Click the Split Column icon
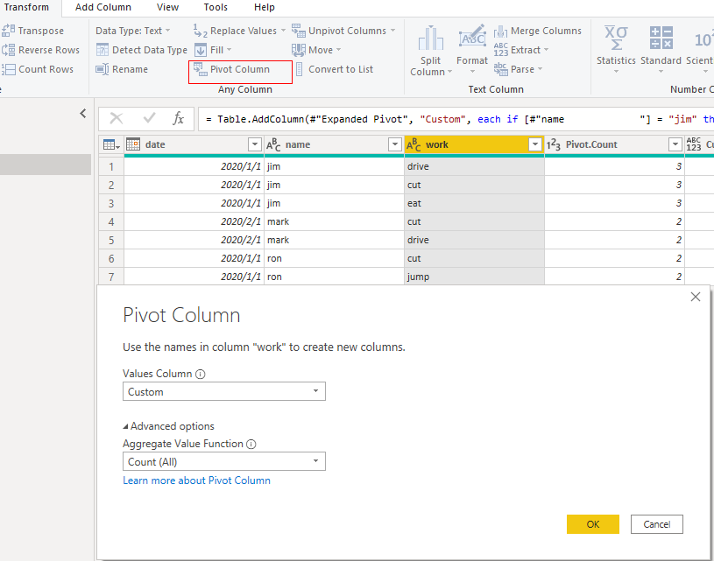This screenshot has width=714, height=561. [x=431, y=39]
